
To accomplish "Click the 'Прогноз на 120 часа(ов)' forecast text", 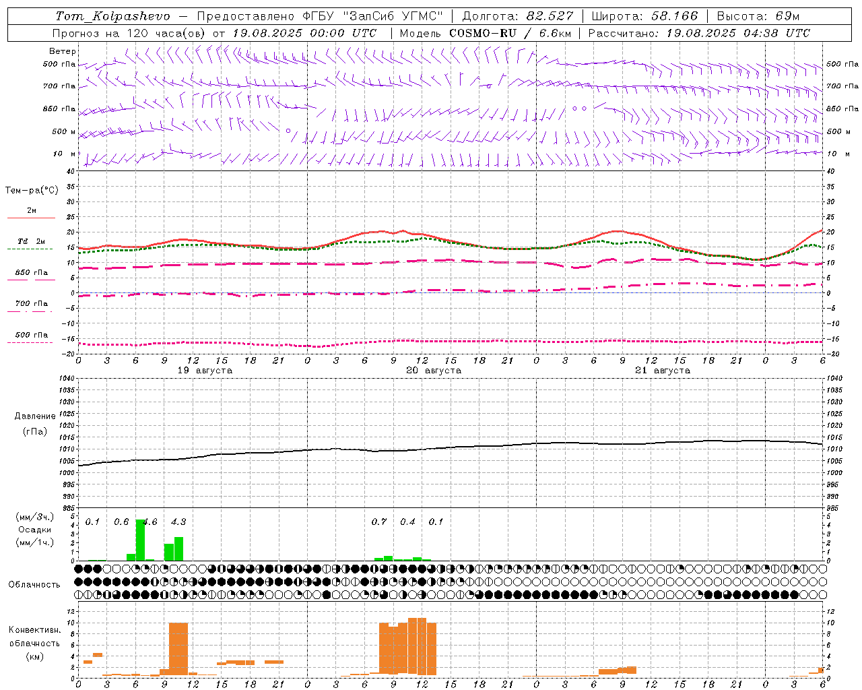I will tap(129, 33).
